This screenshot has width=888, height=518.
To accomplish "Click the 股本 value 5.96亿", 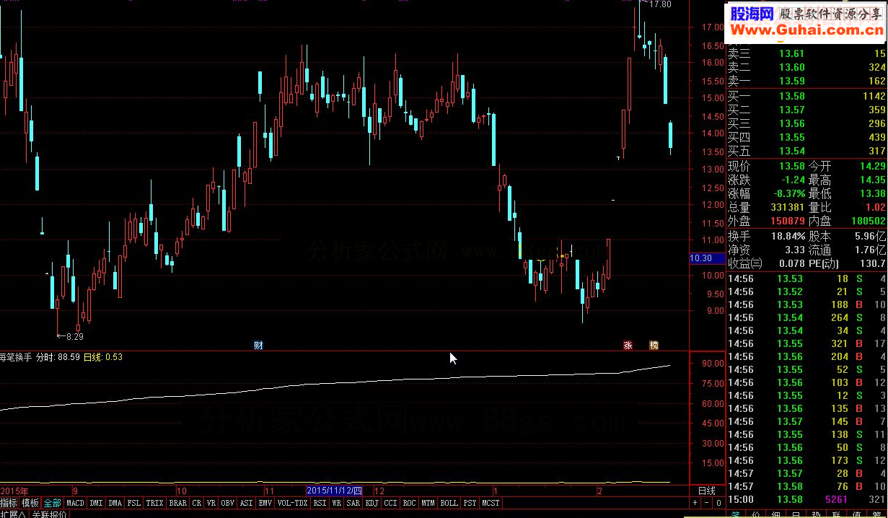I will (871, 236).
